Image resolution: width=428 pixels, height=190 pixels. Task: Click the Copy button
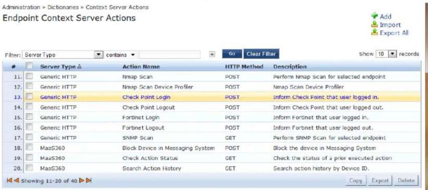(355, 181)
